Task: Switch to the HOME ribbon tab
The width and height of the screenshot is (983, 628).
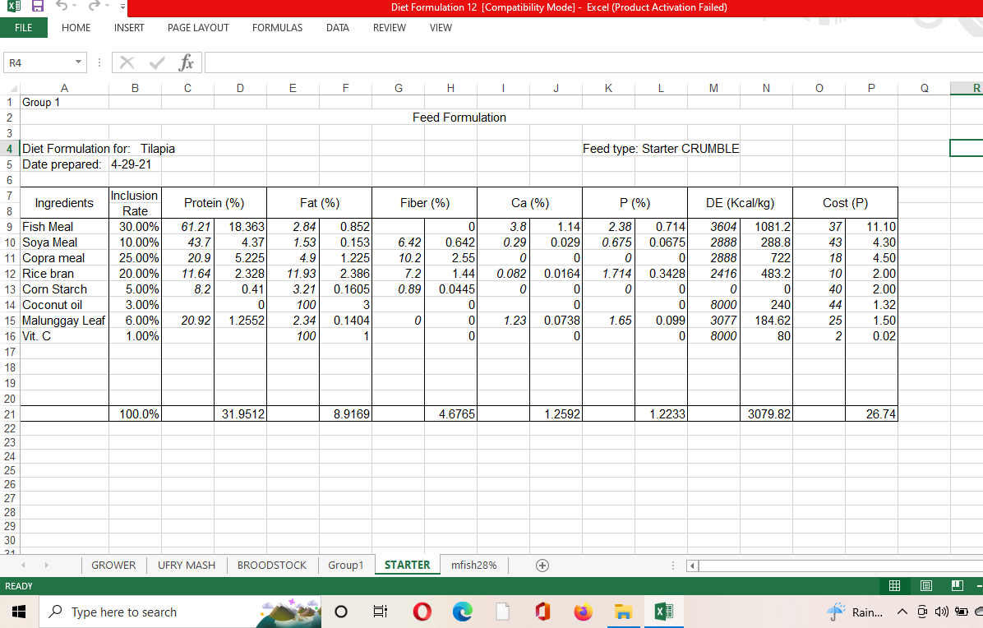Action: [76, 28]
